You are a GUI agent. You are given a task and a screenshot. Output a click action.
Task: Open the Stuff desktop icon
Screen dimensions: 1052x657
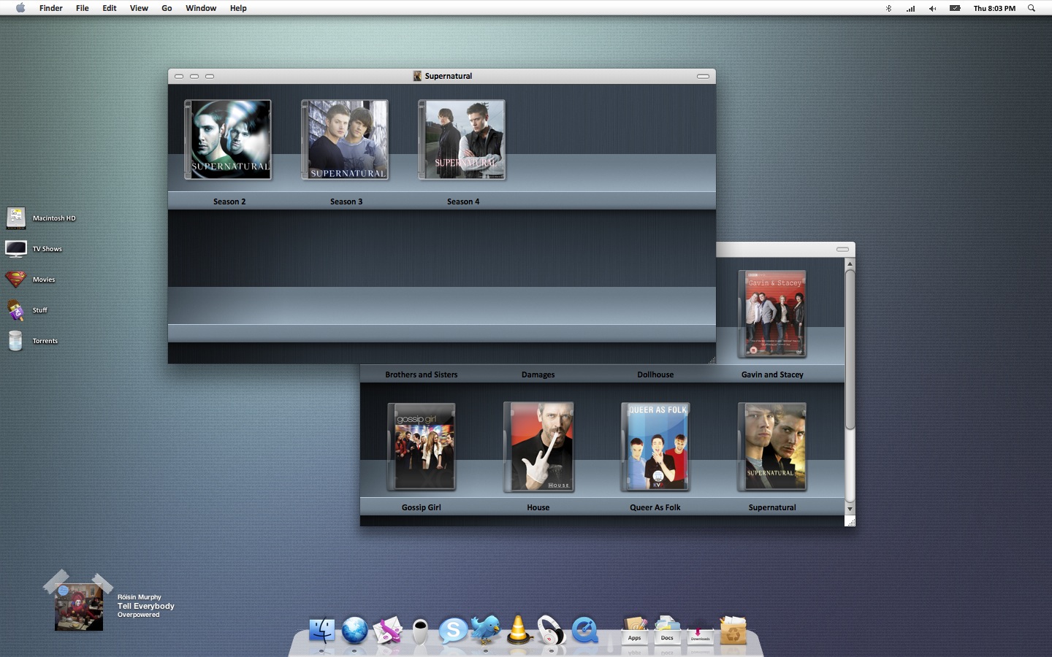click(x=16, y=310)
